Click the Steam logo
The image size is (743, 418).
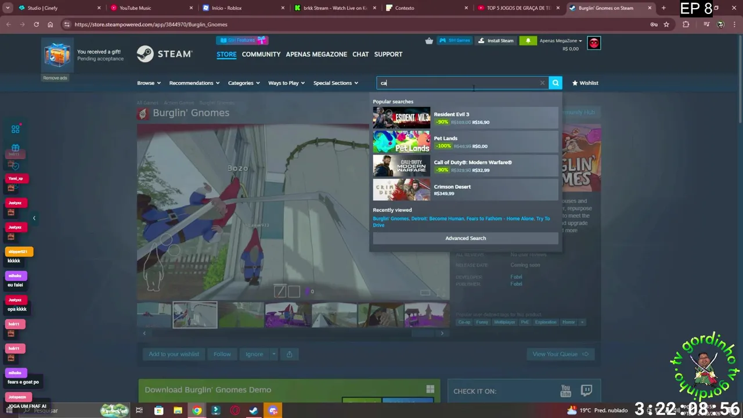[x=164, y=54]
